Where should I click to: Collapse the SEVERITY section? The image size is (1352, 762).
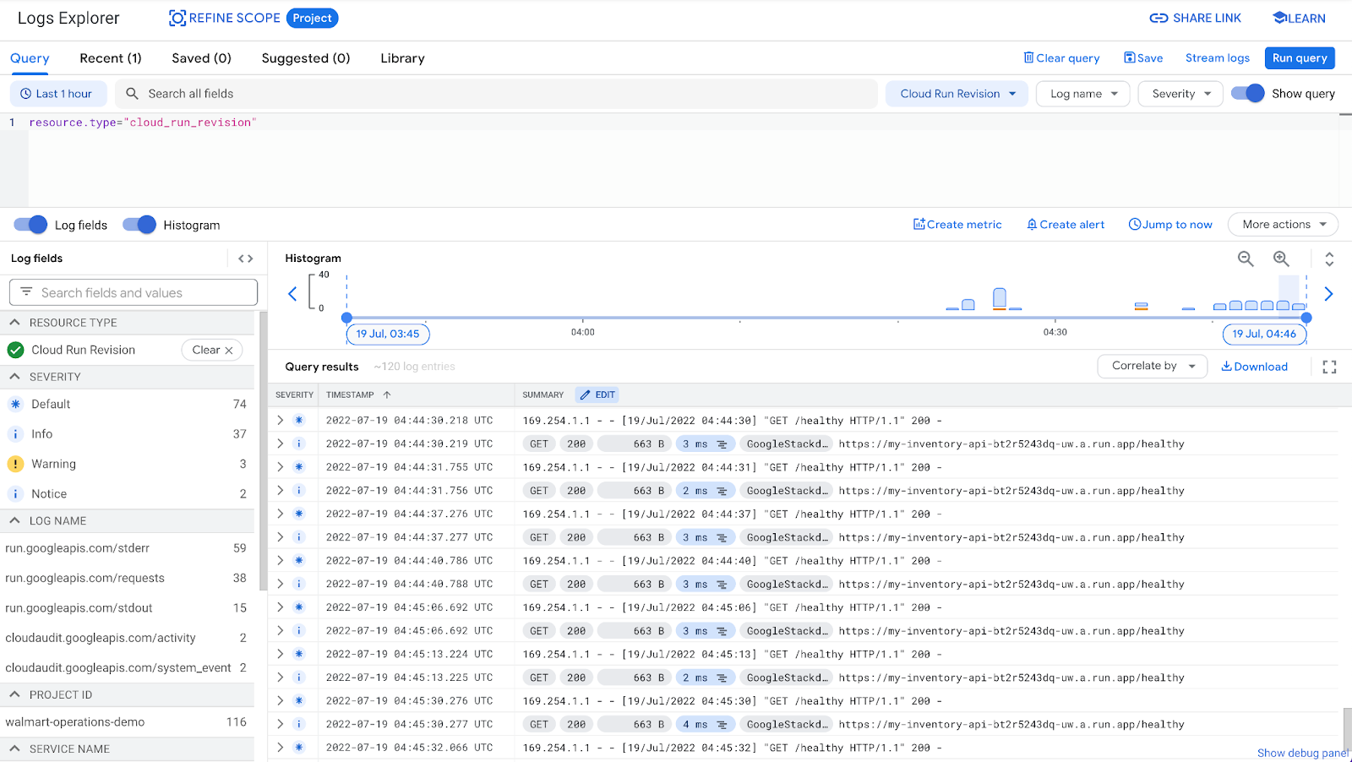15,377
